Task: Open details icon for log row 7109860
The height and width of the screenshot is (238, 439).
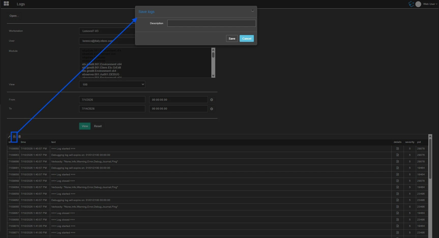Action: pyautogui.click(x=398, y=149)
